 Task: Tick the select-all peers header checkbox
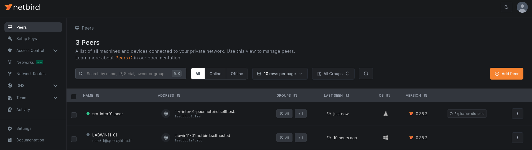click(74, 97)
